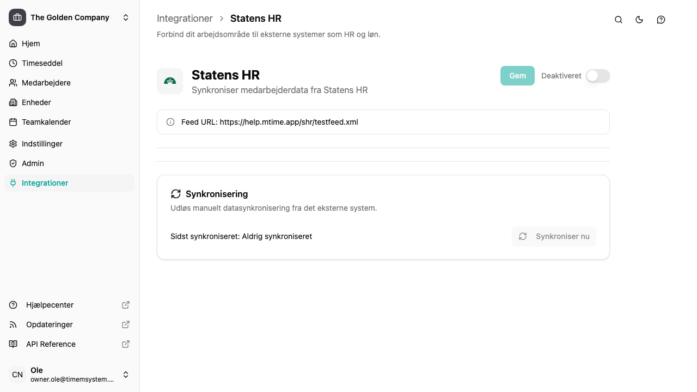Click the Sidst synkroniseret status text
Viewport: 697px width, 392px height.
tap(241, 236)
